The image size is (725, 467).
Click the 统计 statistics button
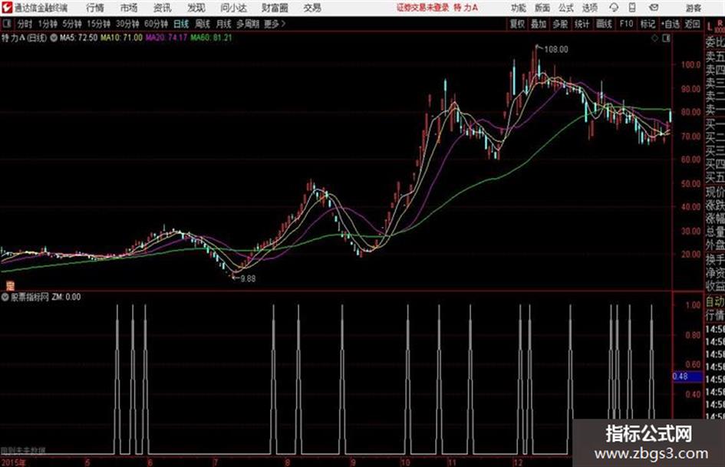(x=582, y=24)
